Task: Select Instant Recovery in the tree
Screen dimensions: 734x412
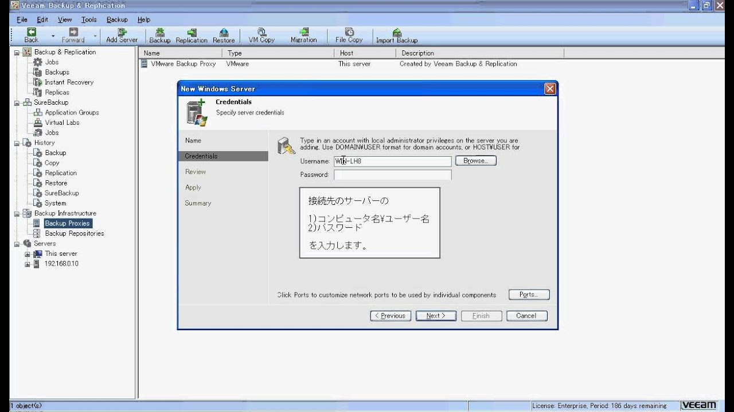Action: click(69, 82)
